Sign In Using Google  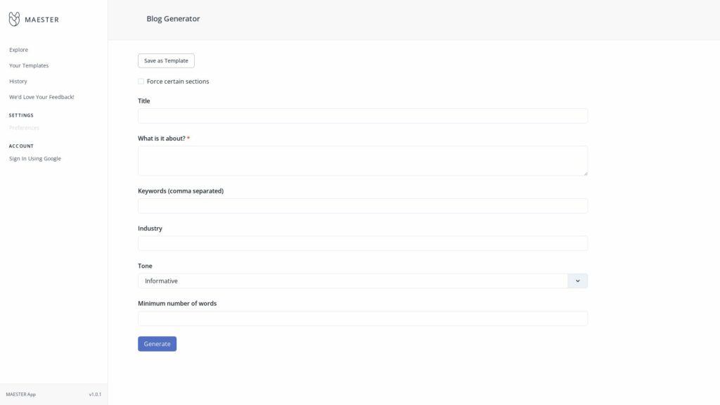(34, 158)
